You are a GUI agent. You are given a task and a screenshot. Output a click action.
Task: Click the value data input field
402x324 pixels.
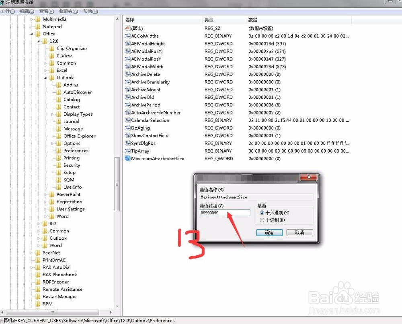(225, 213)
